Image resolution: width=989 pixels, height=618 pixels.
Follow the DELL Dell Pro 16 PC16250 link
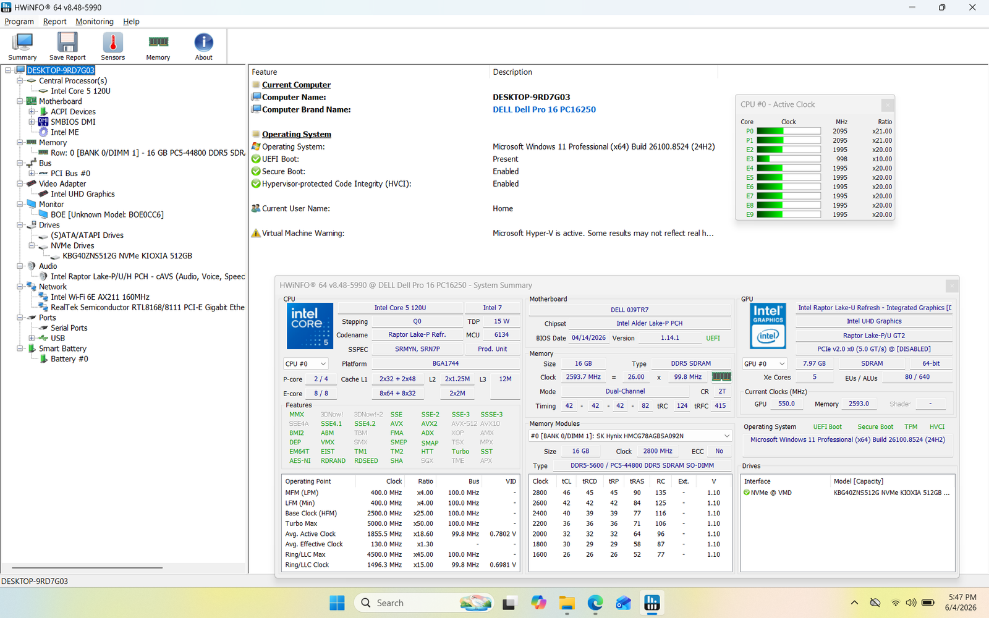tap(544, 109)
